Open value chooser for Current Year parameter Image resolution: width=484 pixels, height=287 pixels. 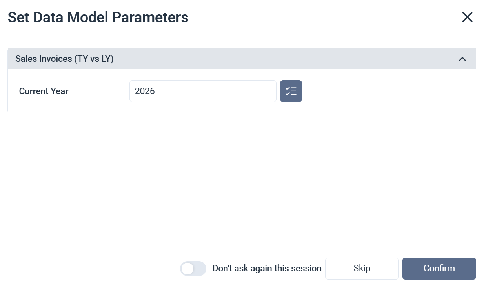[x=291, y=91]
